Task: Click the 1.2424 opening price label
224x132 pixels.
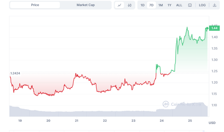Action: [15, 73]
